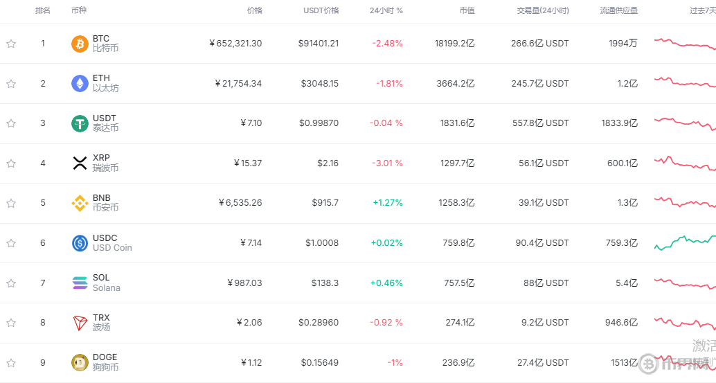Click the Solana coin logo
716x383 pixels.
[80, 283]
